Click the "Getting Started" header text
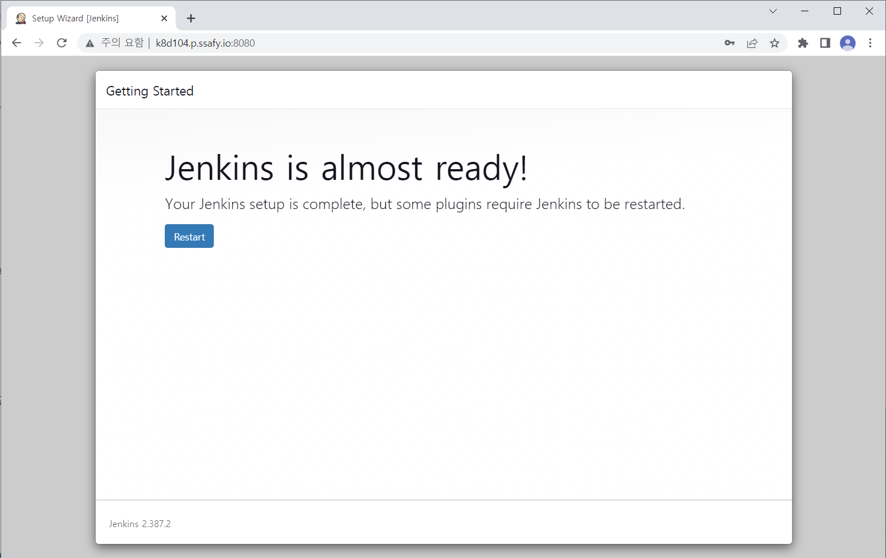Image resolution: width=886 pixels, height=558 pixels. click(150, 91)
